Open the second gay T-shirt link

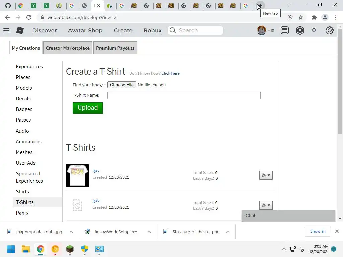click(x=96, y=201)
